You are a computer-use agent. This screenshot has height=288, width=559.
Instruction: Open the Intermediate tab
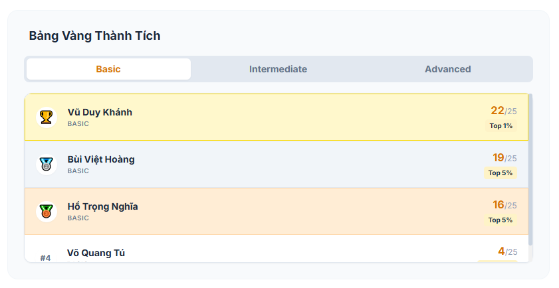[278, 69]
